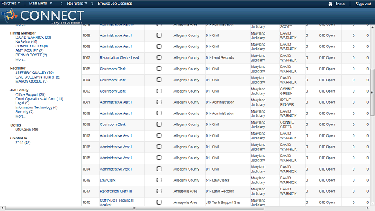The width and height of the screenshot is (375, 211).
Task: Filter by recruiter JEFFERY QUALEY
Action: 35,73
